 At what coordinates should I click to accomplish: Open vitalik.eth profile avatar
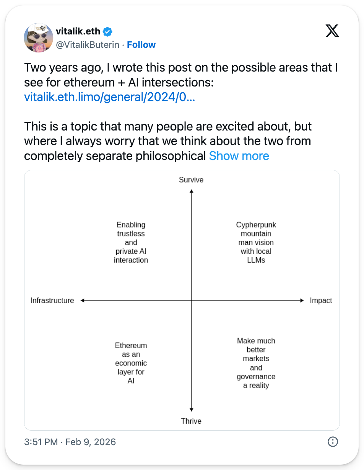click(x=38, y=38)
